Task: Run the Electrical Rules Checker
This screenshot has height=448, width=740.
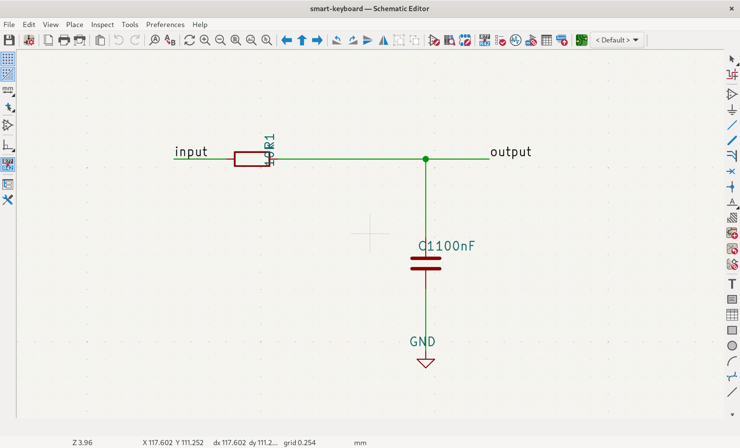Action: [x=500, y=40]
